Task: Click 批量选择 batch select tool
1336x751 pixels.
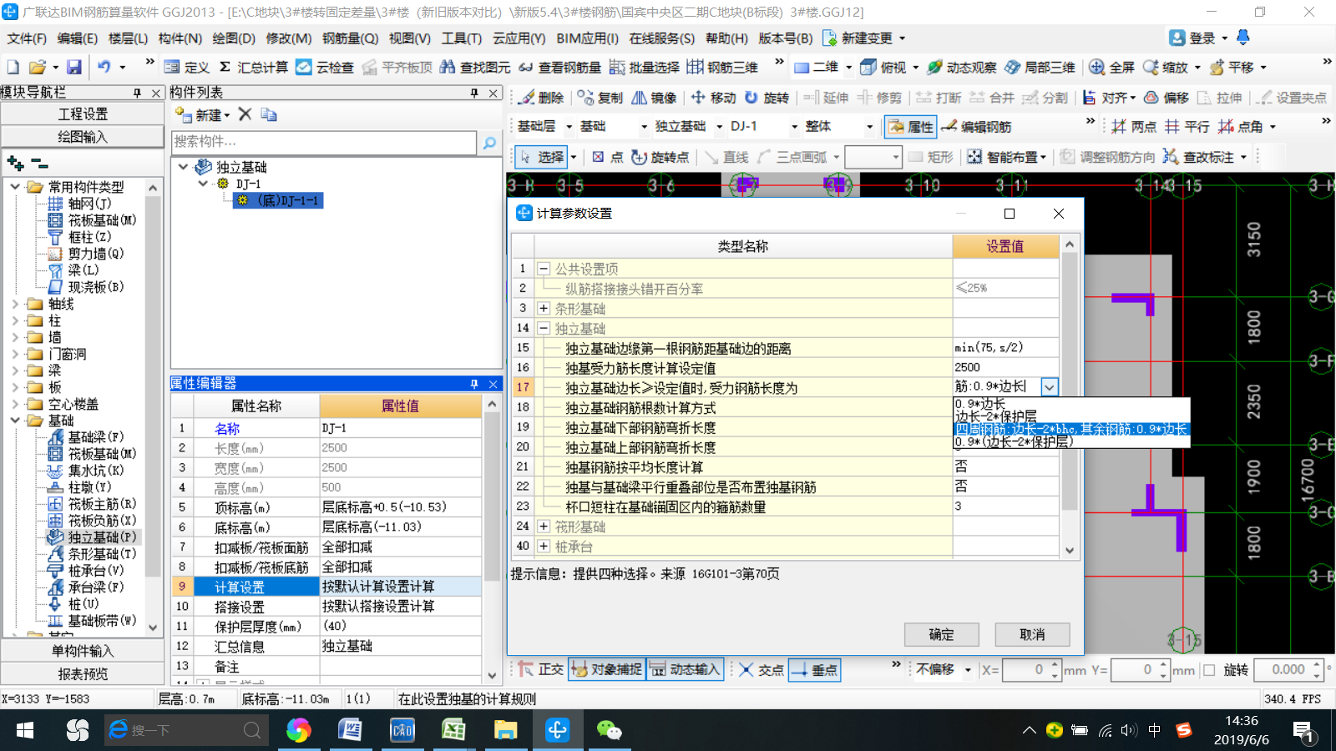Action: [644, 67]
